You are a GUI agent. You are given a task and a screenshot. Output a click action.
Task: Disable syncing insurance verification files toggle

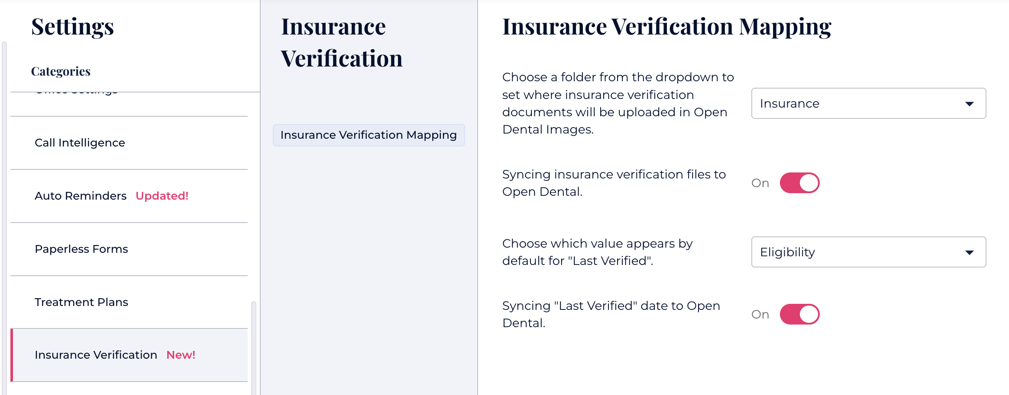pos(799,183)
